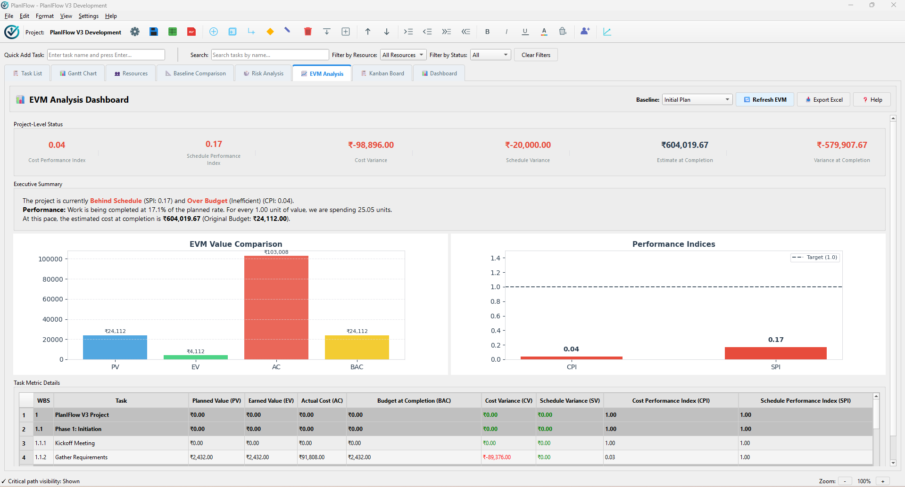Export project to PDF icon
The height and width of the screenshot is (487, 905).
click(x=191, y=32)
